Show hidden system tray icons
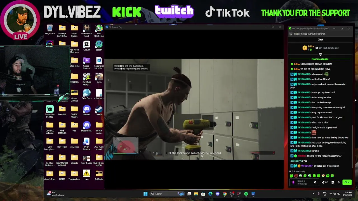The image size is (358, 201). (x=313, y=194)
